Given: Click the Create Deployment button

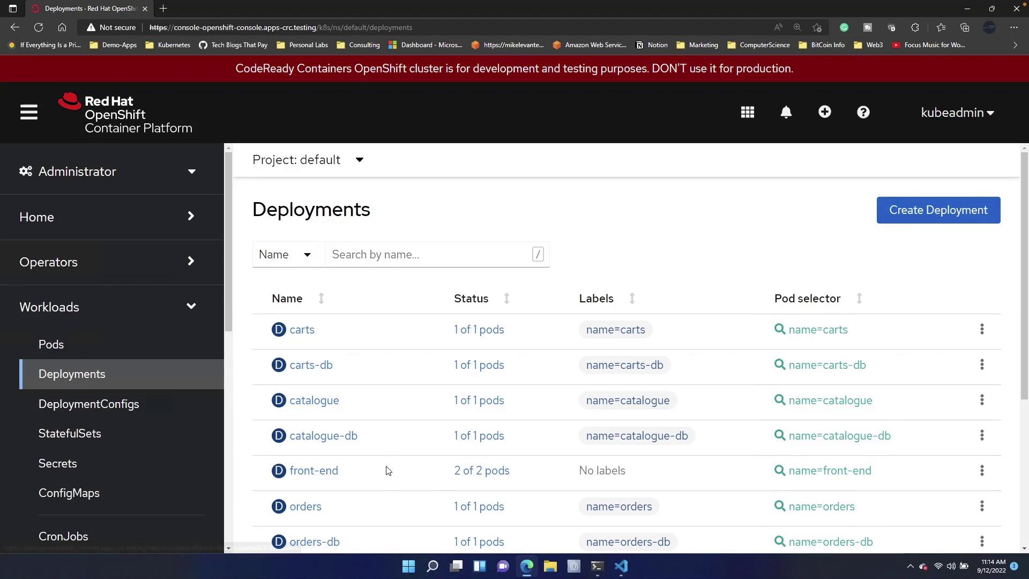Looking at the screenshot, I should pos(938,210).
